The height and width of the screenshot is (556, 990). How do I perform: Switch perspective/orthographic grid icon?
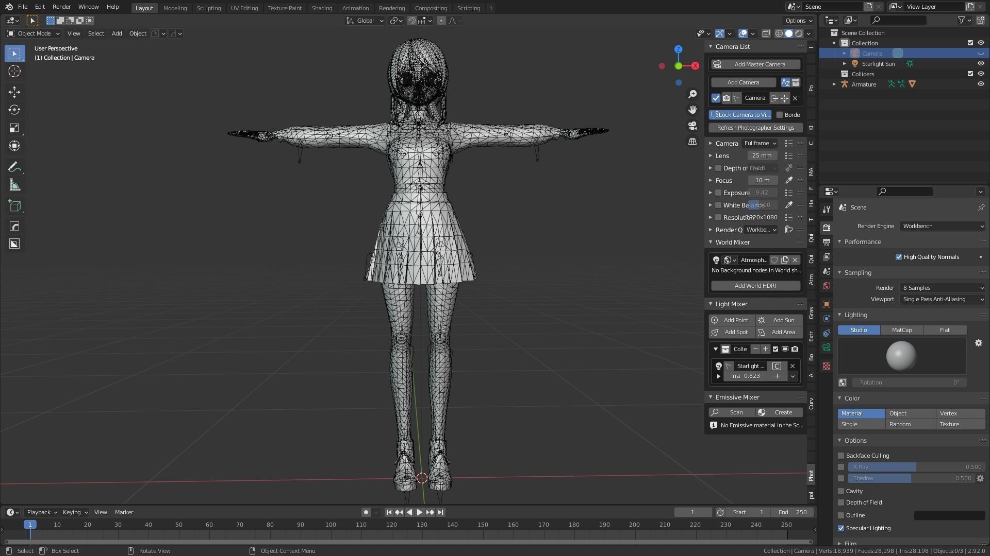[692, 141]
